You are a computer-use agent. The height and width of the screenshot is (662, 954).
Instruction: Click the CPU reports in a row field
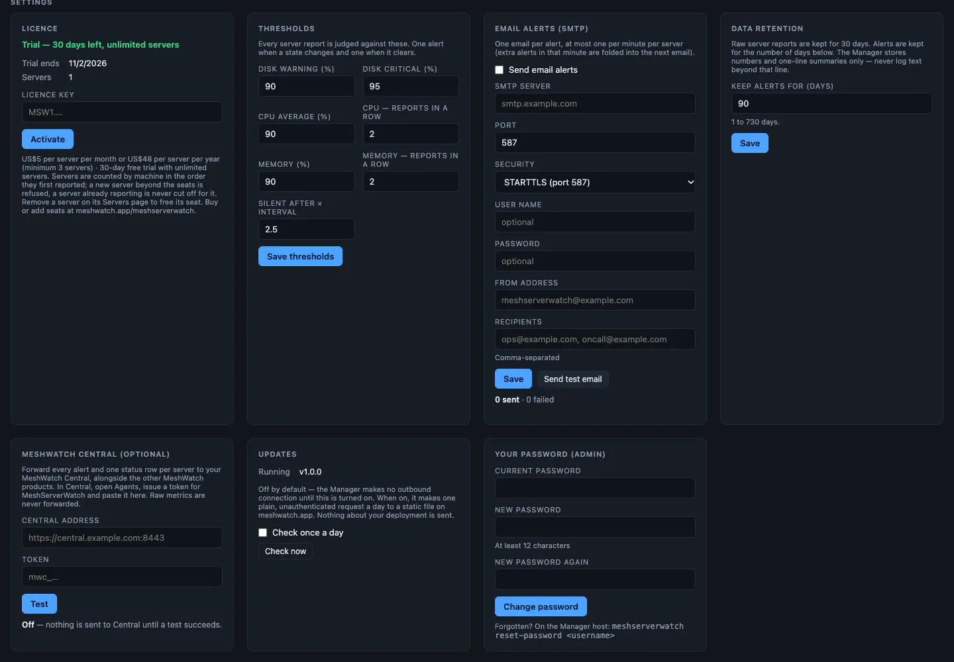point(411,134)
